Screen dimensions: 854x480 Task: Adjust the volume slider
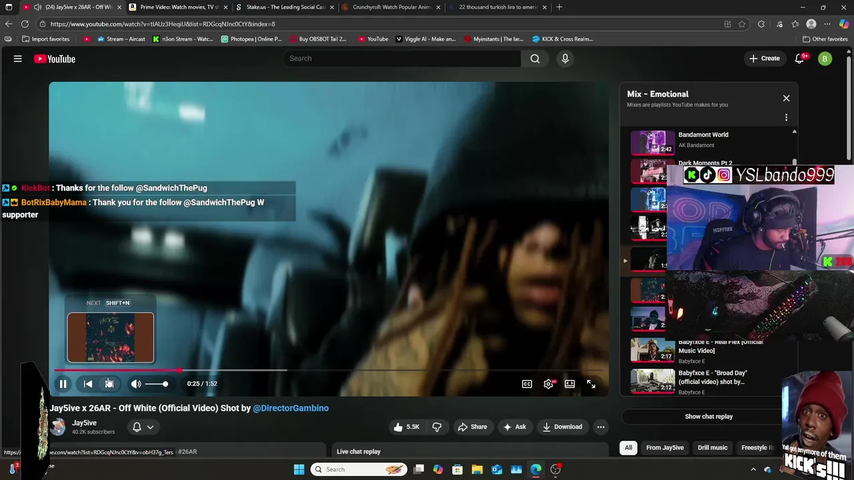pos(157,384)
